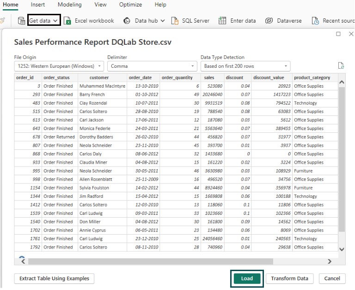Click the SQL Server icon

pyautogui.click(x=175, y=21)
